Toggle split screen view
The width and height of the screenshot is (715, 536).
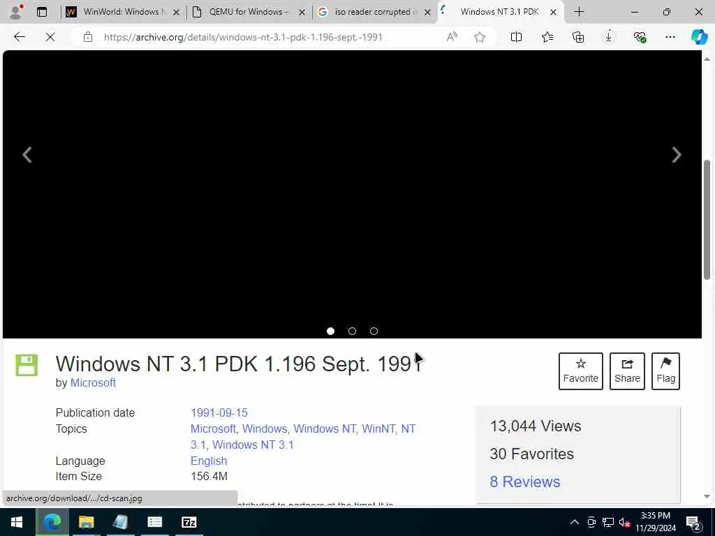pos(516,37)
